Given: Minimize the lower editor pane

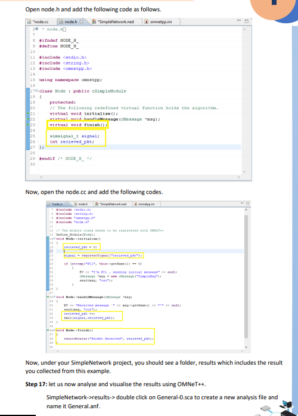Looking at the screenshot, I should click(x=242, y=203).
